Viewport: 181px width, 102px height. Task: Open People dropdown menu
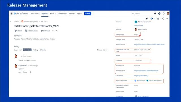click(x=72, y=14)
